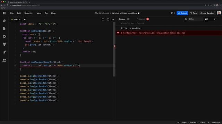
Task: Click JavaScript language mode in status bar
Action: coord(215,123)
